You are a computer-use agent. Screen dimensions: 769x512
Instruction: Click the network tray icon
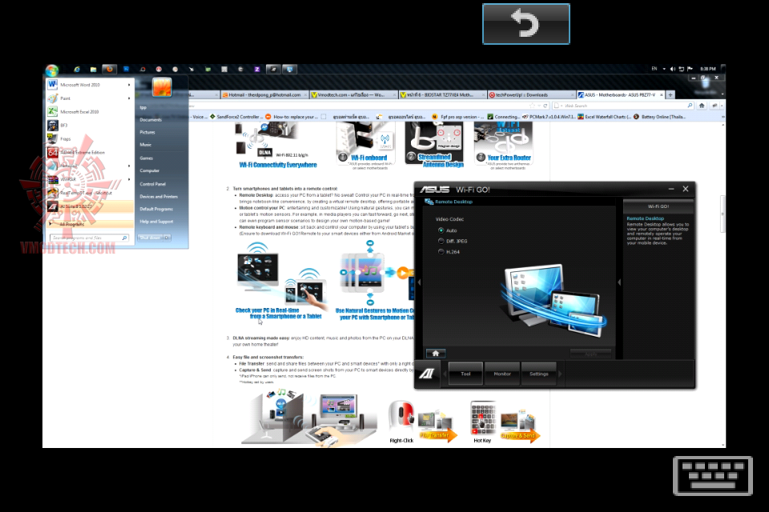pos(681,69)
